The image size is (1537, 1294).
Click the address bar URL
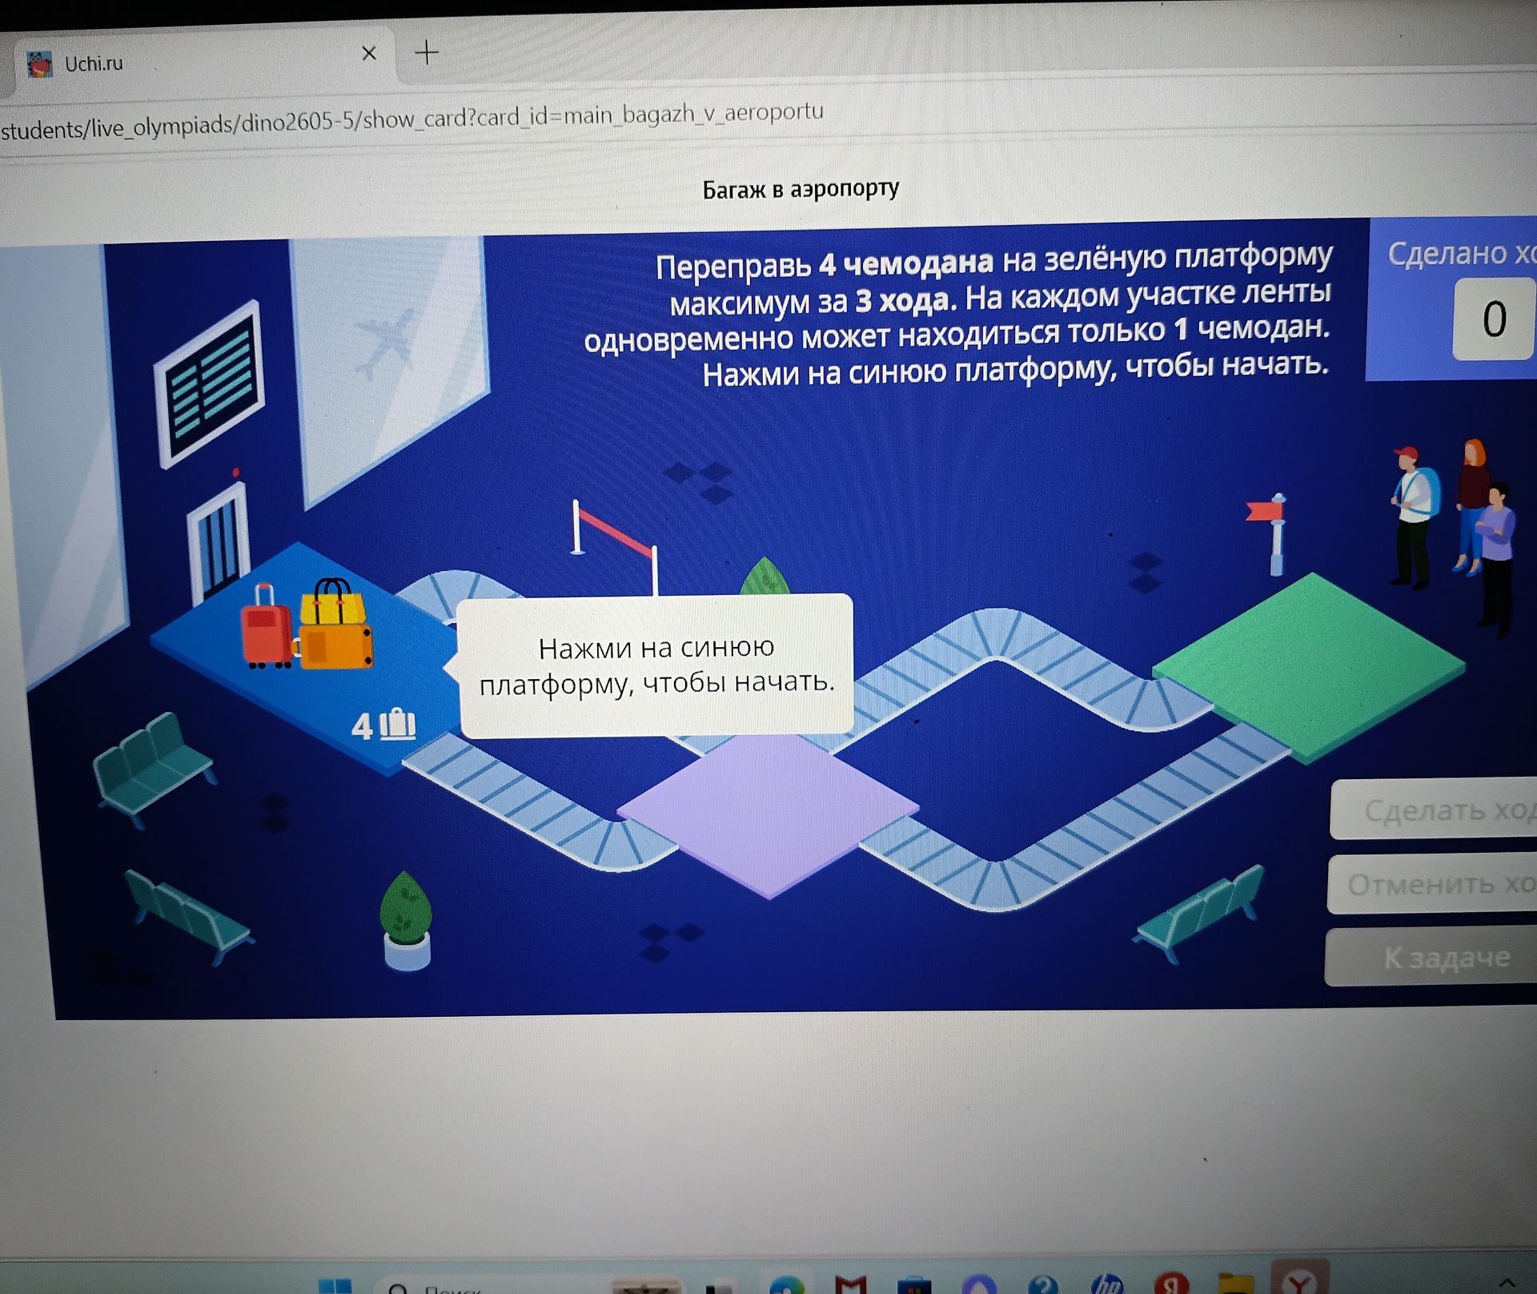click(412, 120)
